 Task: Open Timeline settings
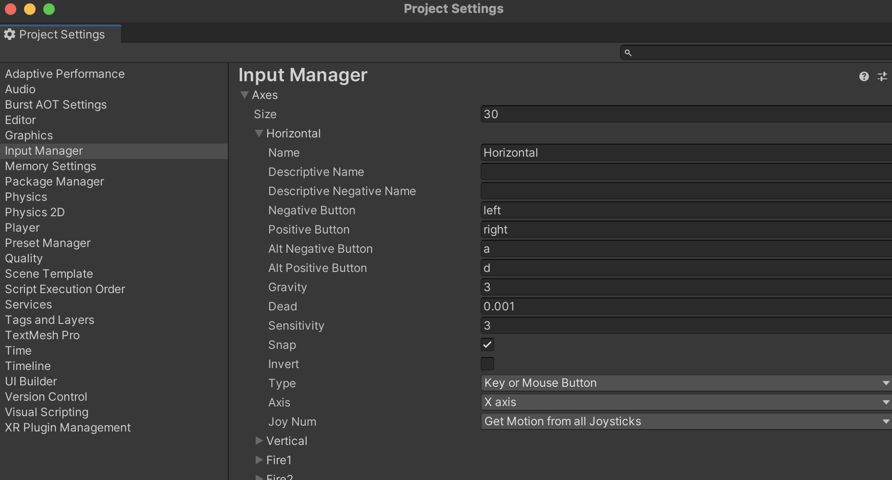point(28,366)
